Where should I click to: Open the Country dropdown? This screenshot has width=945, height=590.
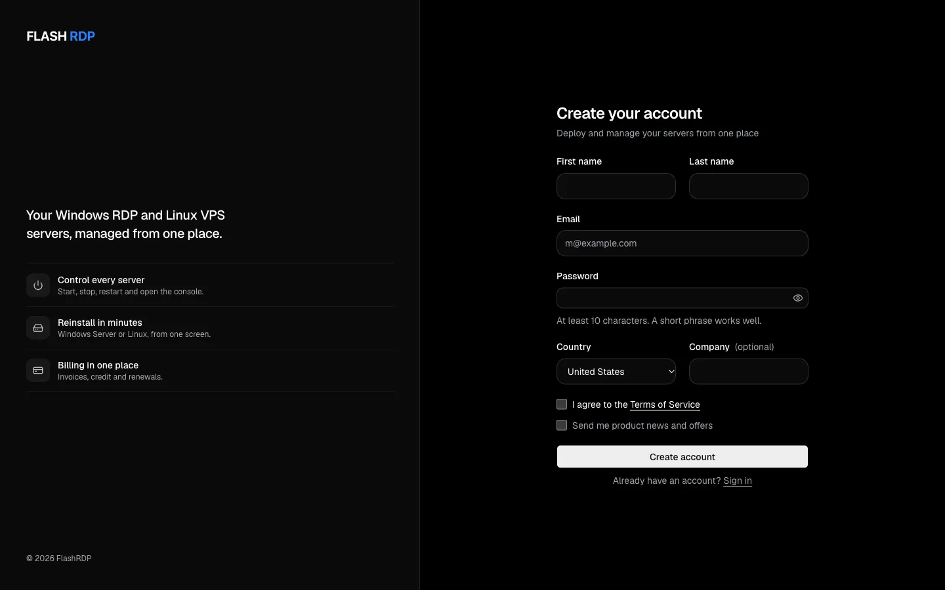(x=616, y=372)
